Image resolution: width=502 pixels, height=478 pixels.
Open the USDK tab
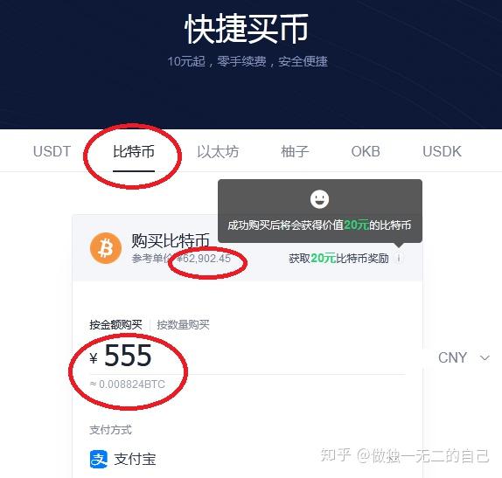tap(442, 151)
